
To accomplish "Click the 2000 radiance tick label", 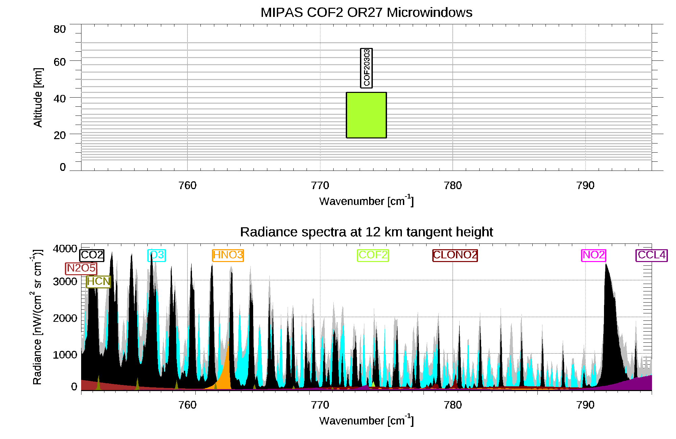I will click(65, 318).
